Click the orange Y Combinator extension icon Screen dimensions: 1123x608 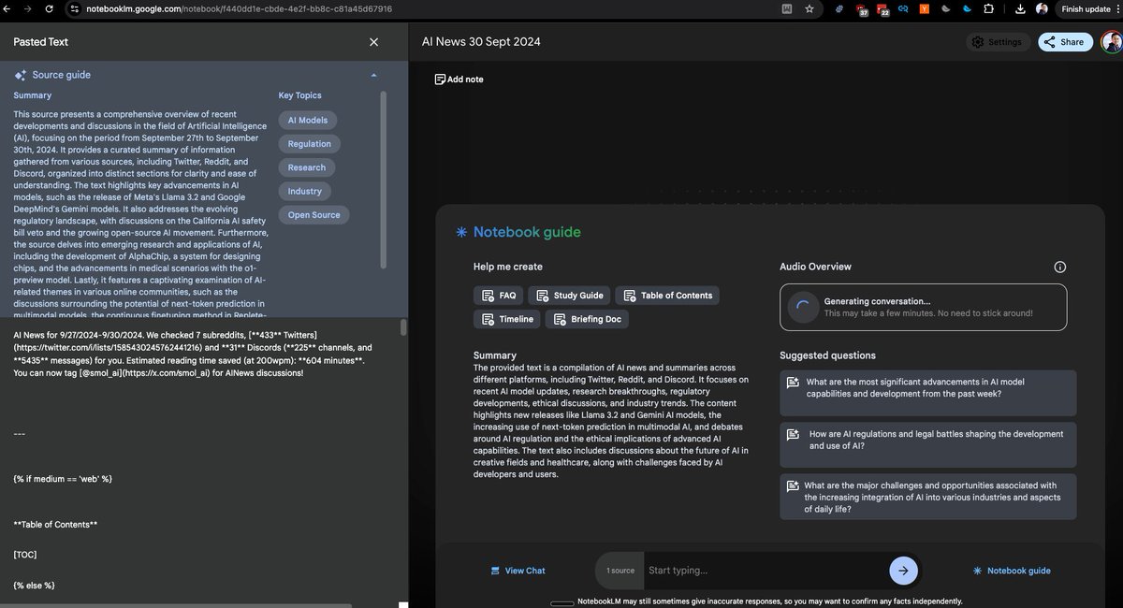[924, 8]
